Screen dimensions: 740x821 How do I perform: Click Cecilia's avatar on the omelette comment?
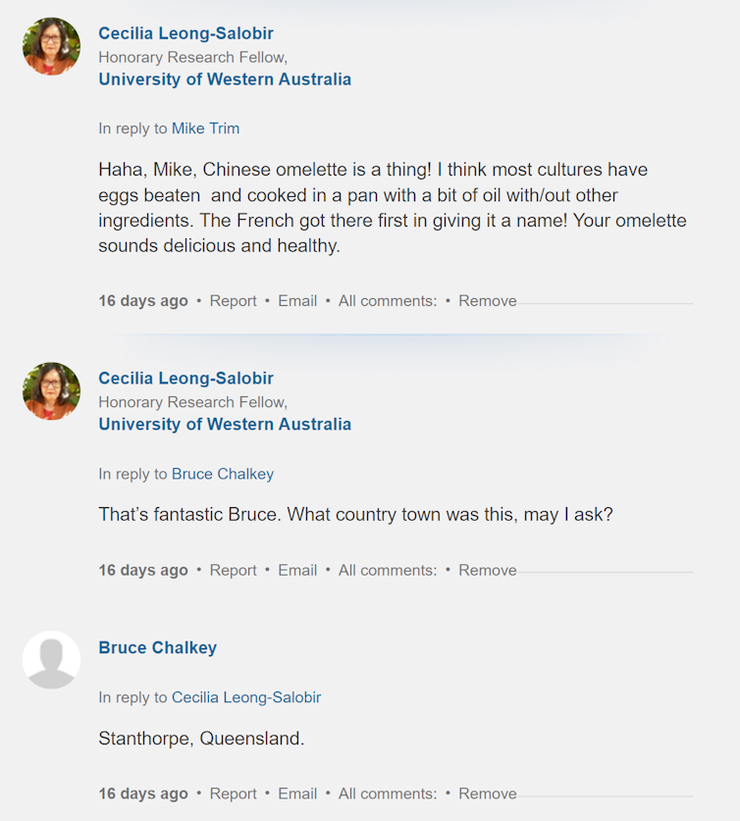(51, 46)
